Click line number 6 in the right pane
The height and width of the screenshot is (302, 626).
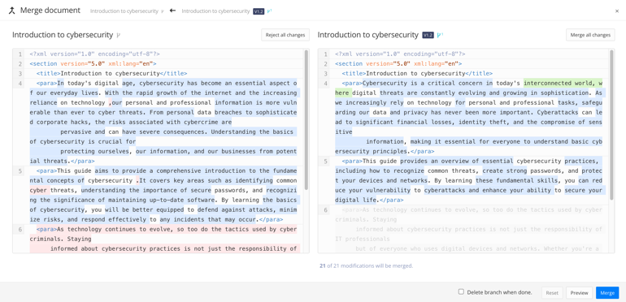325,210
